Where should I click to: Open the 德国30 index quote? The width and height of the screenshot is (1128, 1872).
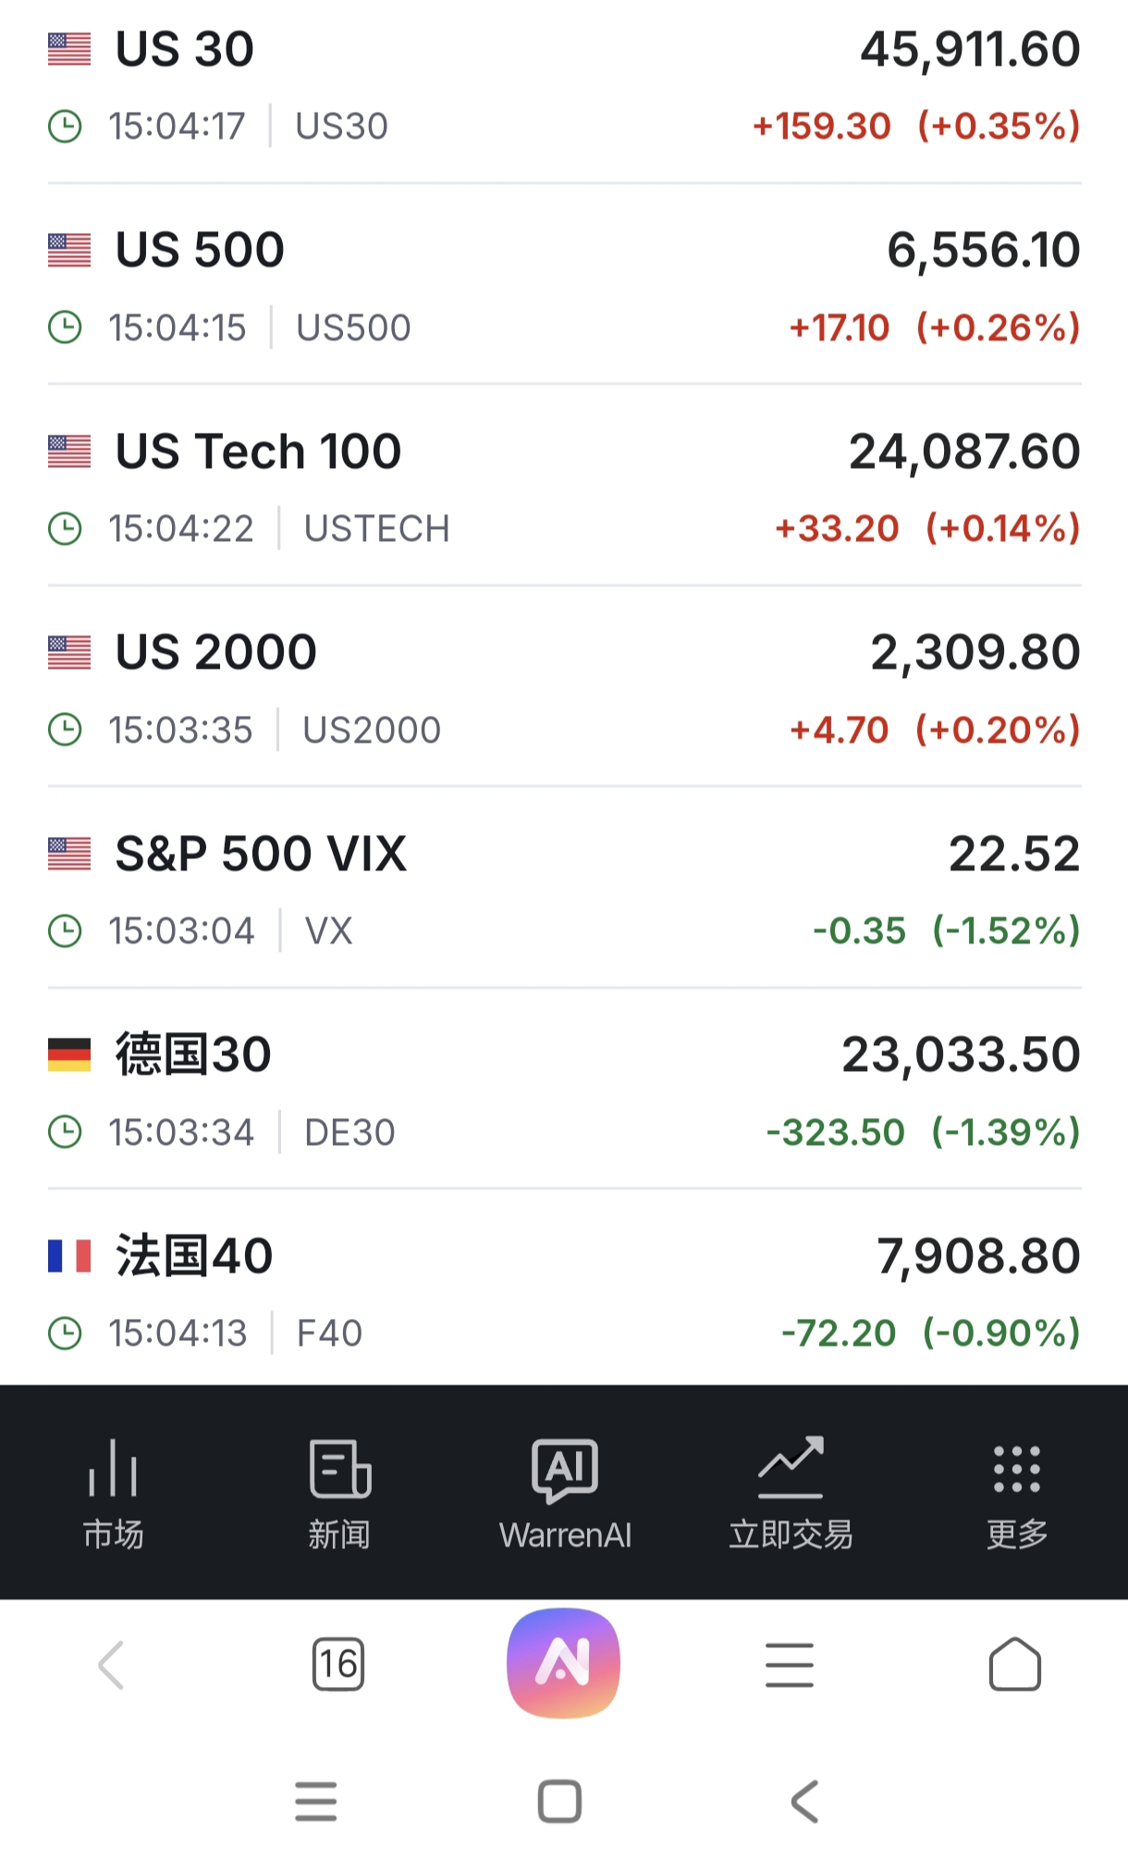[193, 1055]
